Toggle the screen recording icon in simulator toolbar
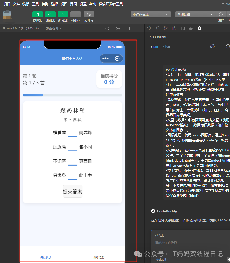Viewport: 230px width, 263px height. point(118,28)
